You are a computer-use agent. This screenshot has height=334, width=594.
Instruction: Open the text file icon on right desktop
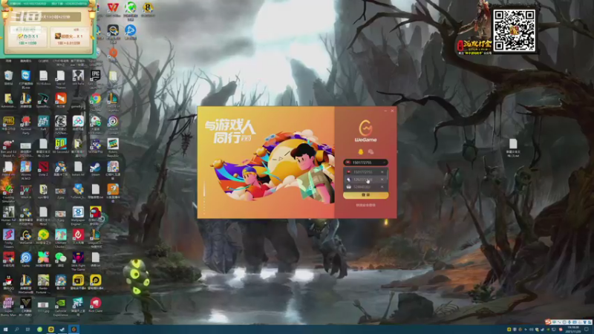tap(513, 147)
